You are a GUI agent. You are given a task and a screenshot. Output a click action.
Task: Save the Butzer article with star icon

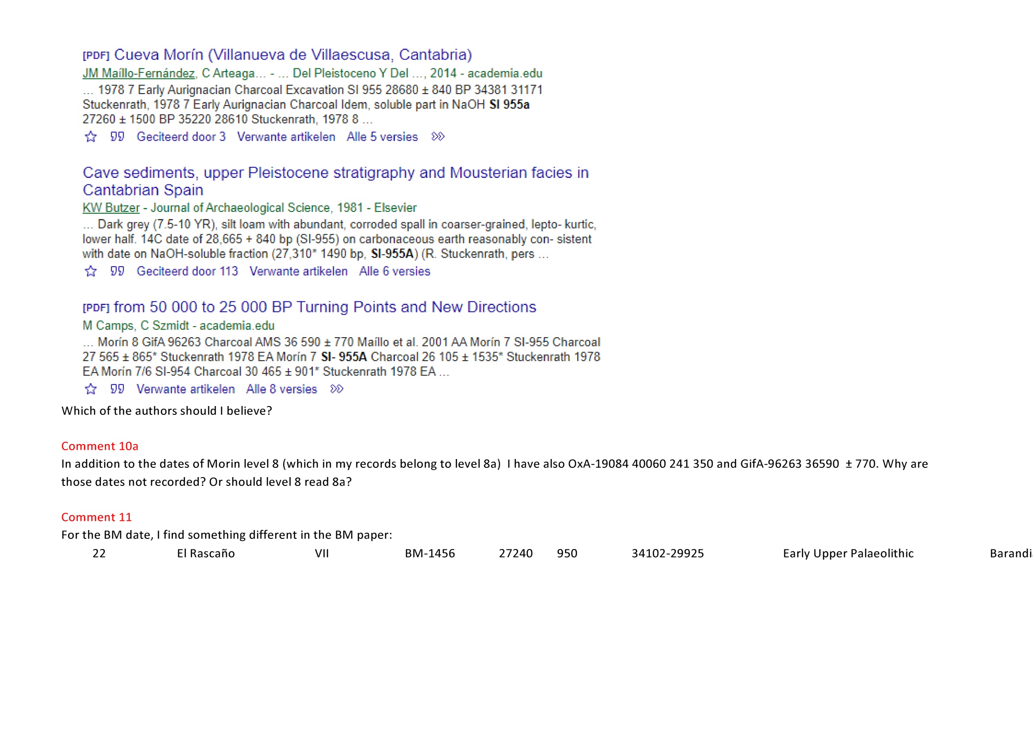click(91, 271)
